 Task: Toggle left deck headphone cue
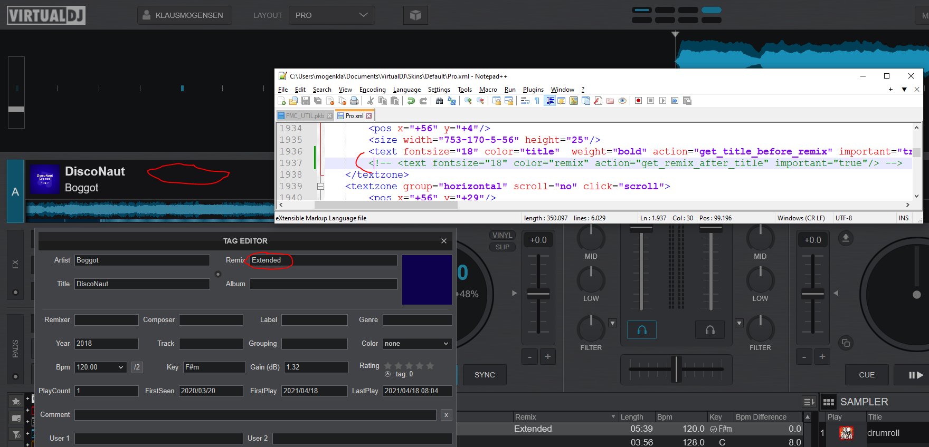click(x=642, y=330)
